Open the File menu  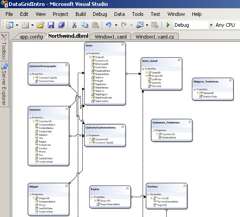click(x=9, y=14)
